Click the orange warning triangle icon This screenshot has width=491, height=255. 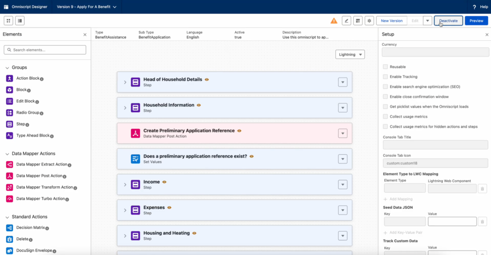click(334, 21)
